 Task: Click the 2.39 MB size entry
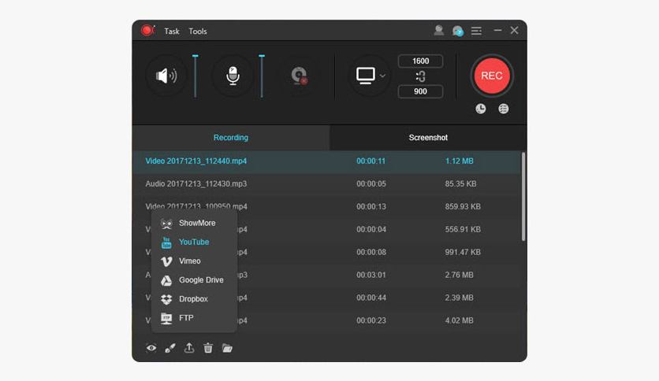pyautogui.click(x=459, y=298)
